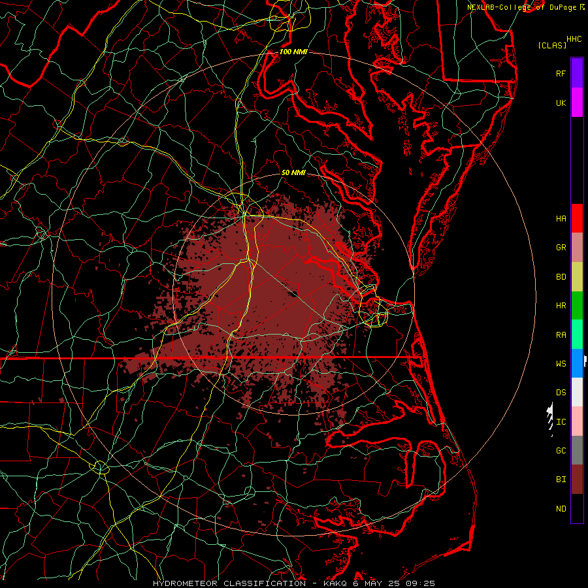Pick the mint green RA swatch
The height and width of the screenshot is (588, 588).
tap(577, 335)
